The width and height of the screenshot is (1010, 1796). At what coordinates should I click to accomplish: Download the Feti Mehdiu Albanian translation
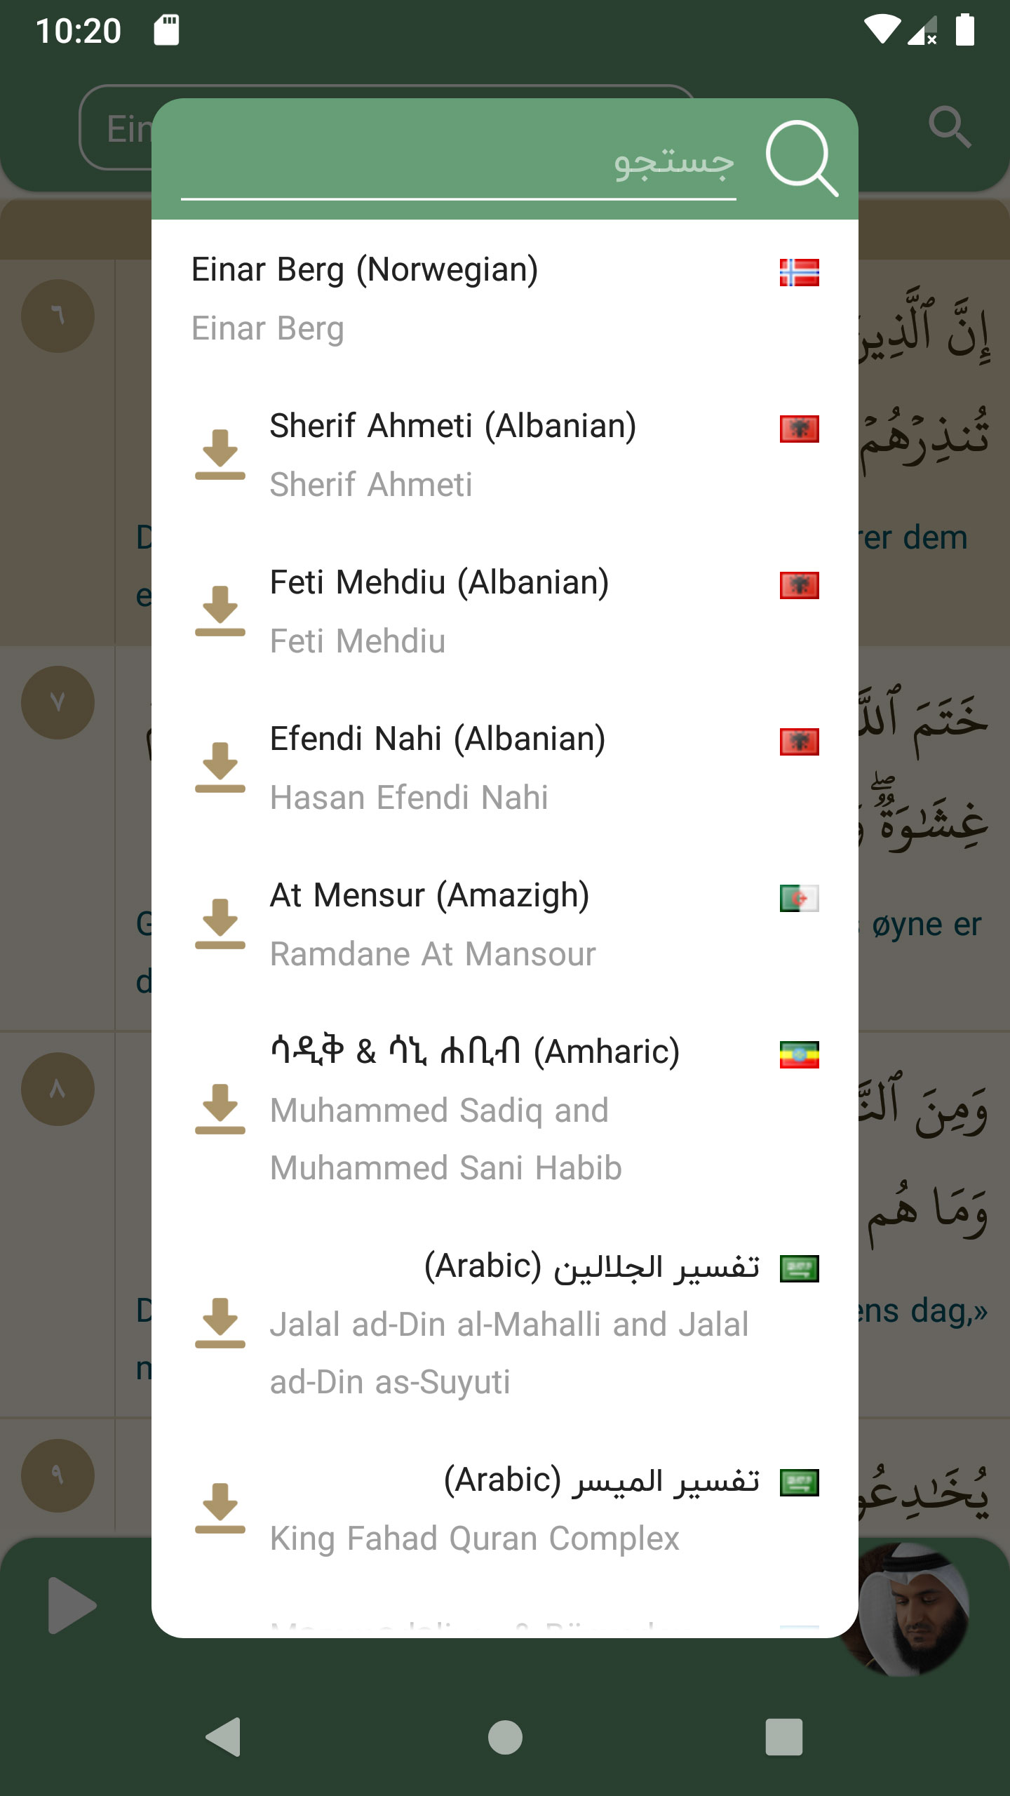[220, 611]
